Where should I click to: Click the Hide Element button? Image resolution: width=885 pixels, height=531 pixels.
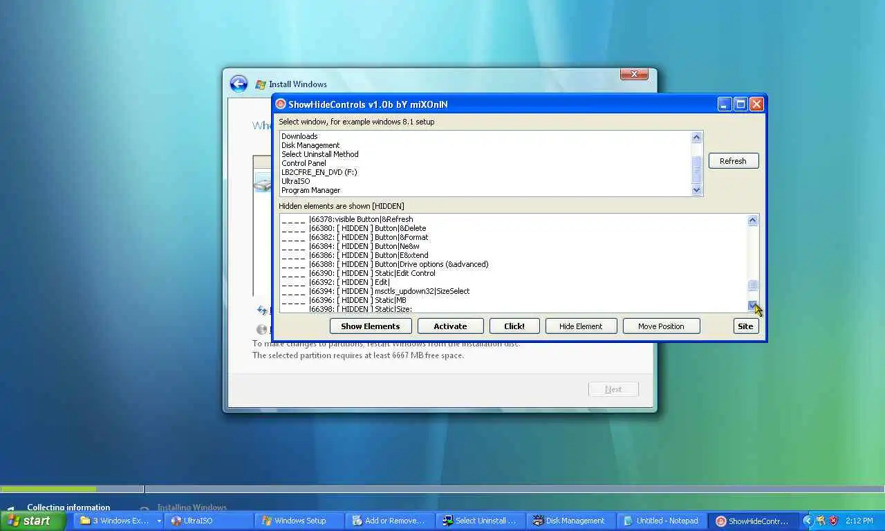tap(581, 326)
